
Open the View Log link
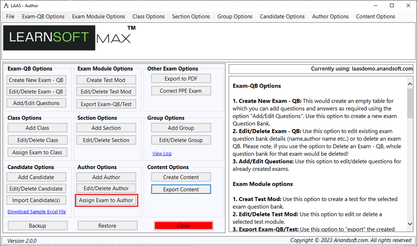pyautogui.click(x=162, y=153)
